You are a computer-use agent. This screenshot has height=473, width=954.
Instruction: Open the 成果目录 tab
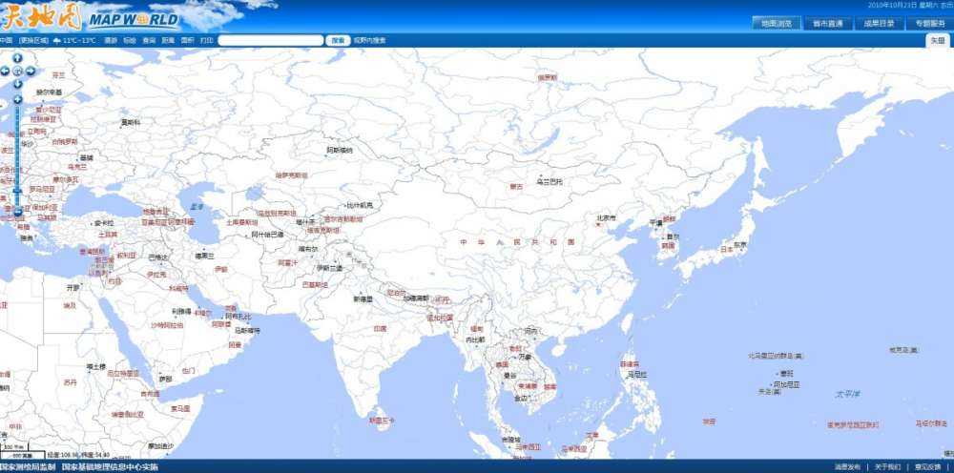(878, 24)
